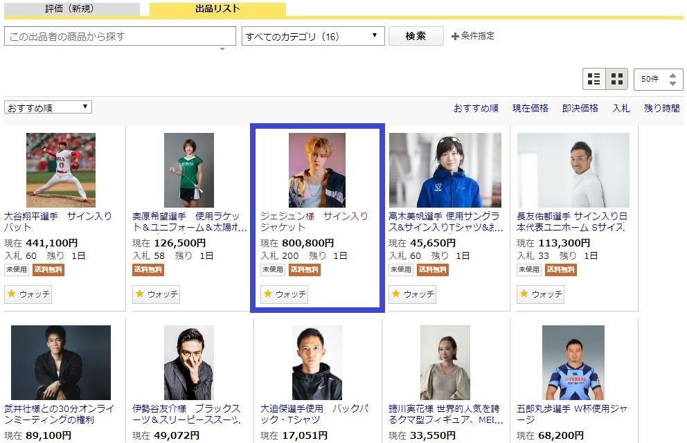Click the 検索 button
Viewport: 687px width, 443px height.
[416, 36]
